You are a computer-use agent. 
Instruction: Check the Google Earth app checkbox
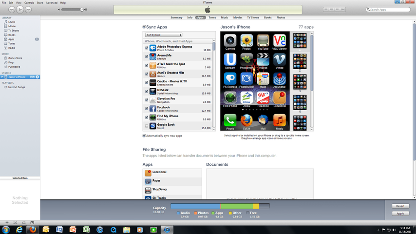(x=147, y=126)
